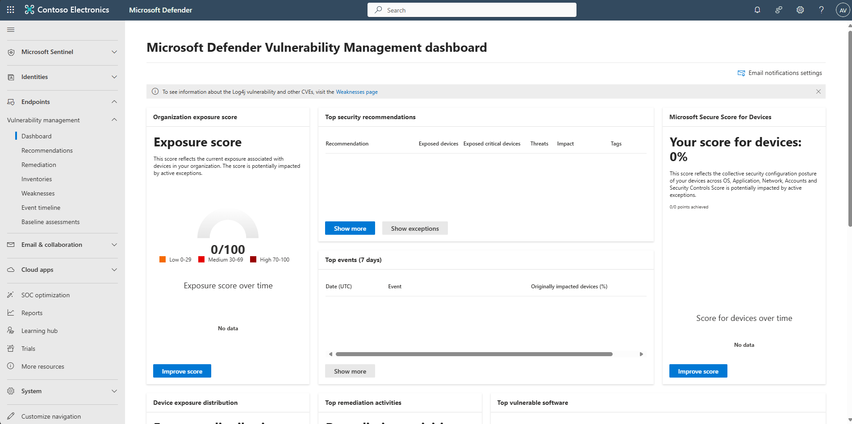Click the Cloud apps cloud icon
The width and height of the screenshot is (852, 424).
click(x=11, y=270)
